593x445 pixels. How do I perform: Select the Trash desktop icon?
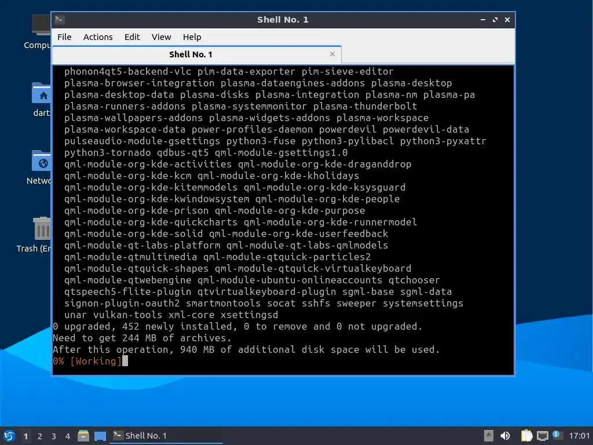click(x=35, y=234)
